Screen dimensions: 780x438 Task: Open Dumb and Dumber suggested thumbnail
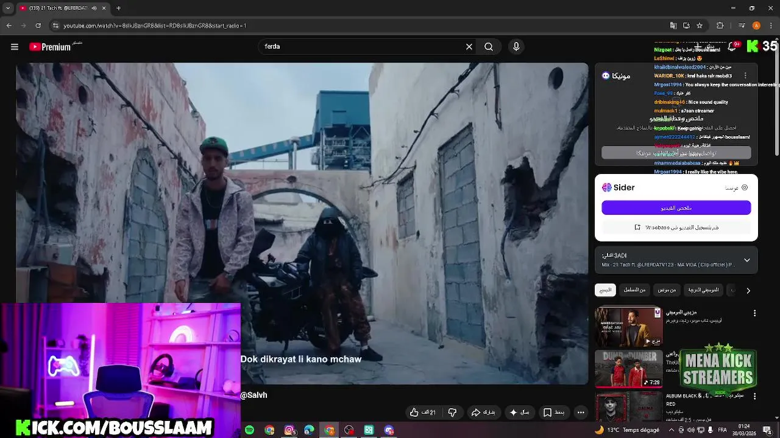(628, 369)
